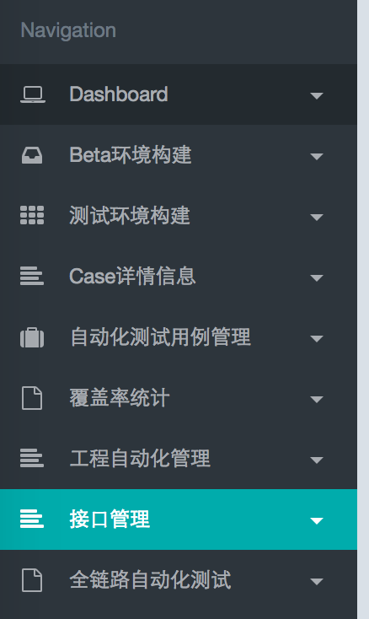Click the briefcase icon beside 自动化测试用例管理
The image size is (369, 619).
[x=32, y=337]
